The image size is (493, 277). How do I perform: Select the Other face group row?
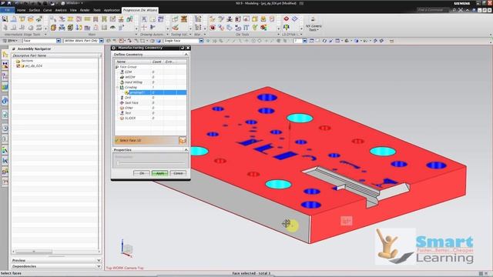pyautogui.click(x=151, y=108)
